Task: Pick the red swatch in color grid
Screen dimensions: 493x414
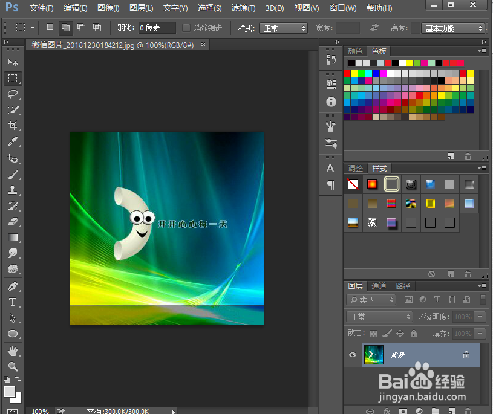Action: click(x=347, y=74)
